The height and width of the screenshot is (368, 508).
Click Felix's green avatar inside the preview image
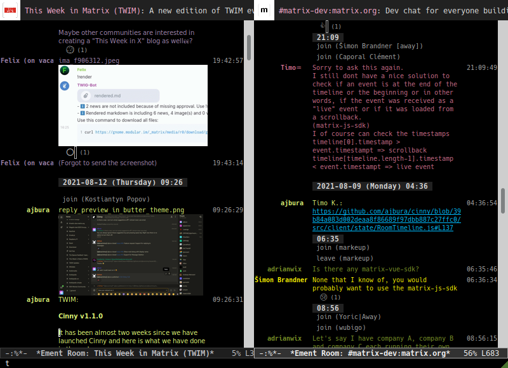coord(63,71)
